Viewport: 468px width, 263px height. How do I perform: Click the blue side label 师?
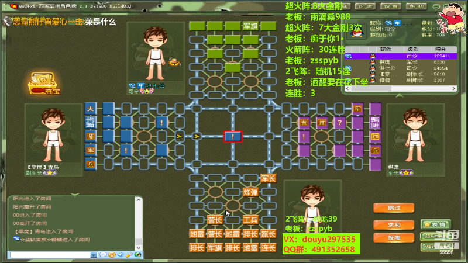click(x=91, y=137)
